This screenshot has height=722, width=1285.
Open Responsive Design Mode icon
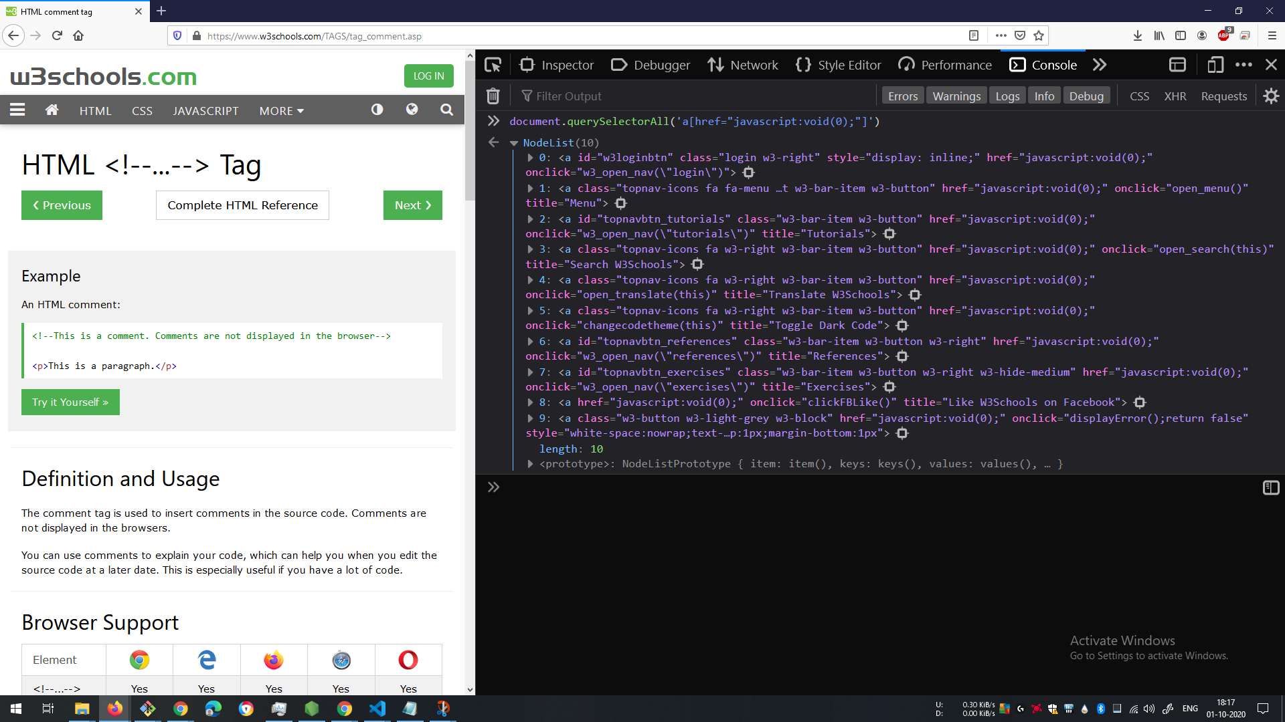coord(1215,65)
